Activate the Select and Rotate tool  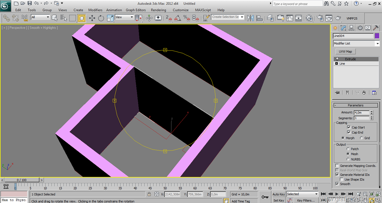tap(101, 18)
